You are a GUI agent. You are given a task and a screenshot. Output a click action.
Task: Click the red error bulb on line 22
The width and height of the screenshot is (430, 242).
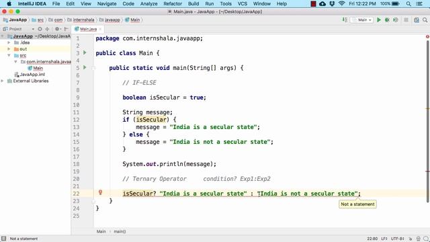(x=100, y=192)
